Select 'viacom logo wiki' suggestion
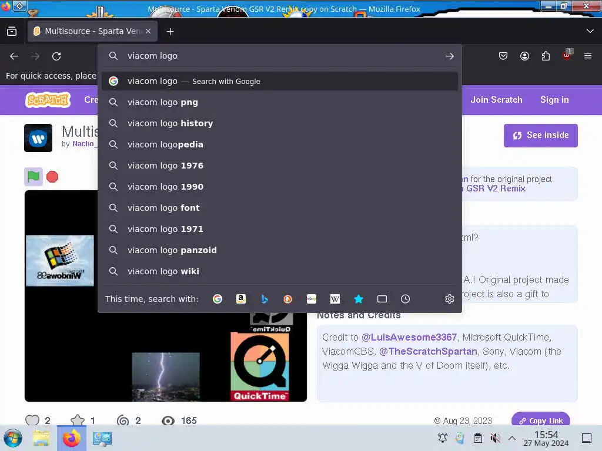The height and width of the screenshot is (451, 602). pos(279,271)
